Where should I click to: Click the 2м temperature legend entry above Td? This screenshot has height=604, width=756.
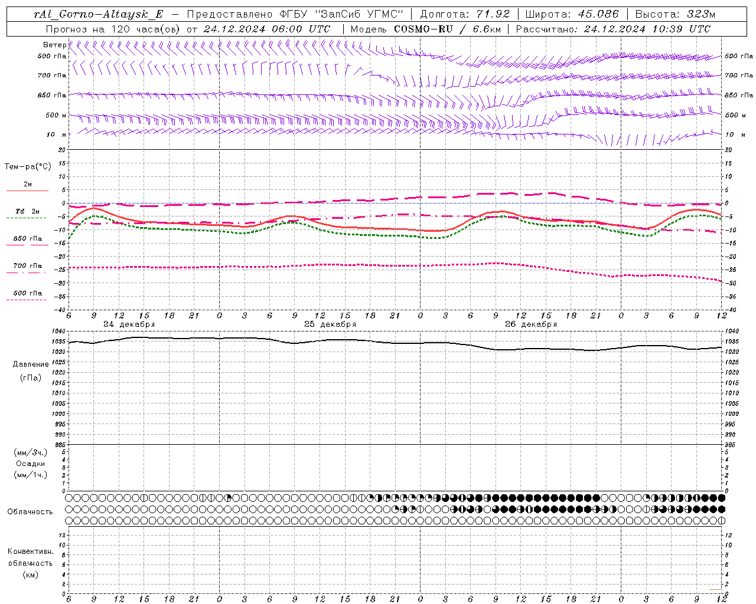(x=28, y=184)
